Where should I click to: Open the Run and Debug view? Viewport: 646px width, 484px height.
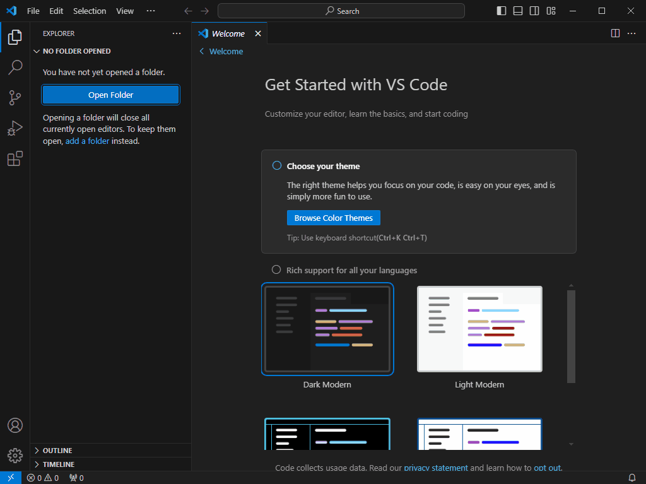click(x=15, y=128)
